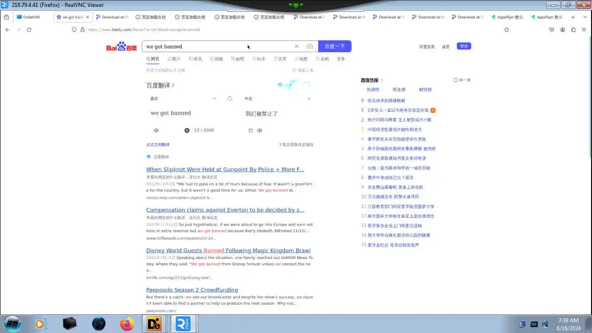Open the Peepoodo Season 2 Crowdfunding result
The height and width of the screenshot is (333, 592).
coord(192,290)
